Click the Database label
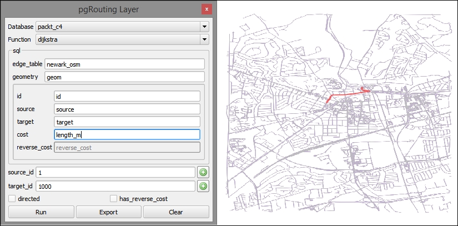 tap(21, 27)
